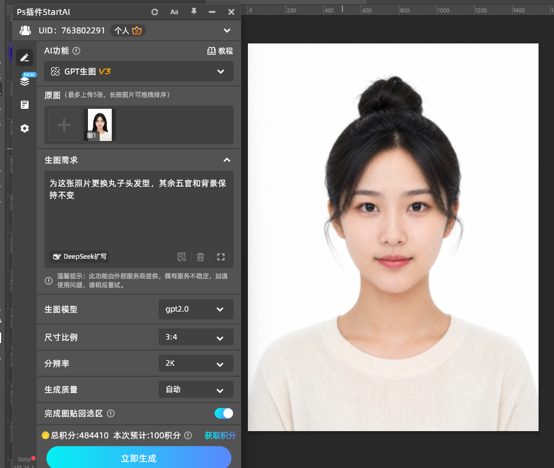Select the edit pencil sidebar icon
The width and height of the screenshot is (554, 468).
click(x=25, y=58)
